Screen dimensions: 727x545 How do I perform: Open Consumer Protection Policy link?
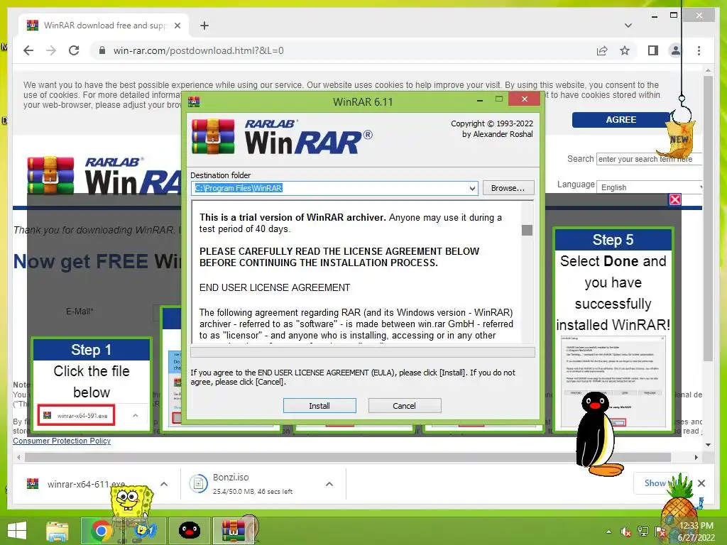point(62,441)
